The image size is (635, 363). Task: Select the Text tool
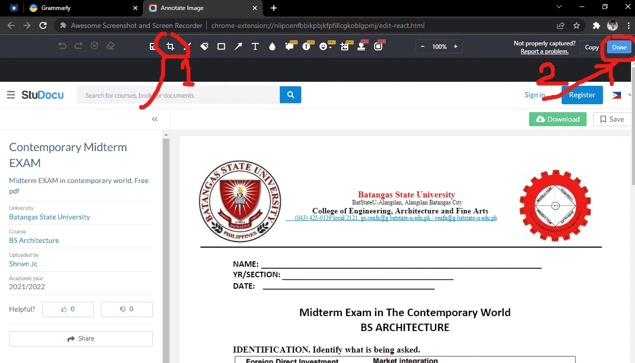(255, 46)
